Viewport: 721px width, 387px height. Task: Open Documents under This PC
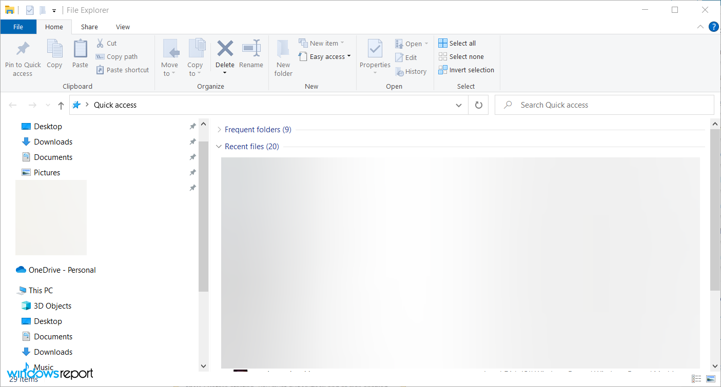tap(53, 337)
